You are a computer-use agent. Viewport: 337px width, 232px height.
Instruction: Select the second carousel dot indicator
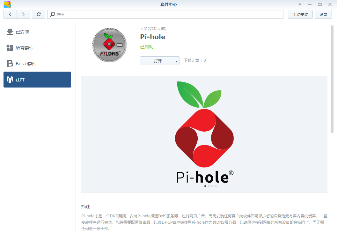(x=209, y=186)
